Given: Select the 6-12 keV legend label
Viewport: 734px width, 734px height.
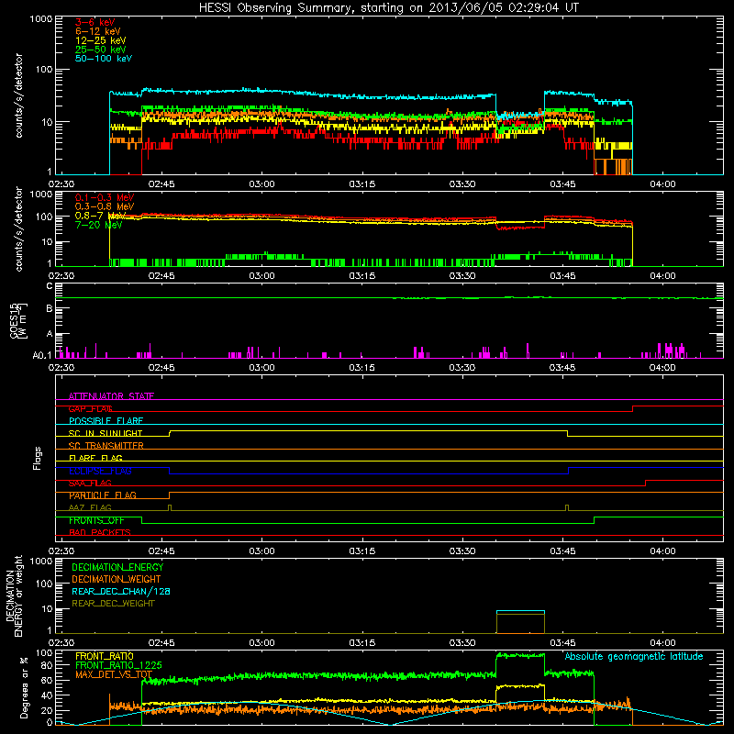Looking at the screenshot, I should pyautogui.click(x=98, y=31).
